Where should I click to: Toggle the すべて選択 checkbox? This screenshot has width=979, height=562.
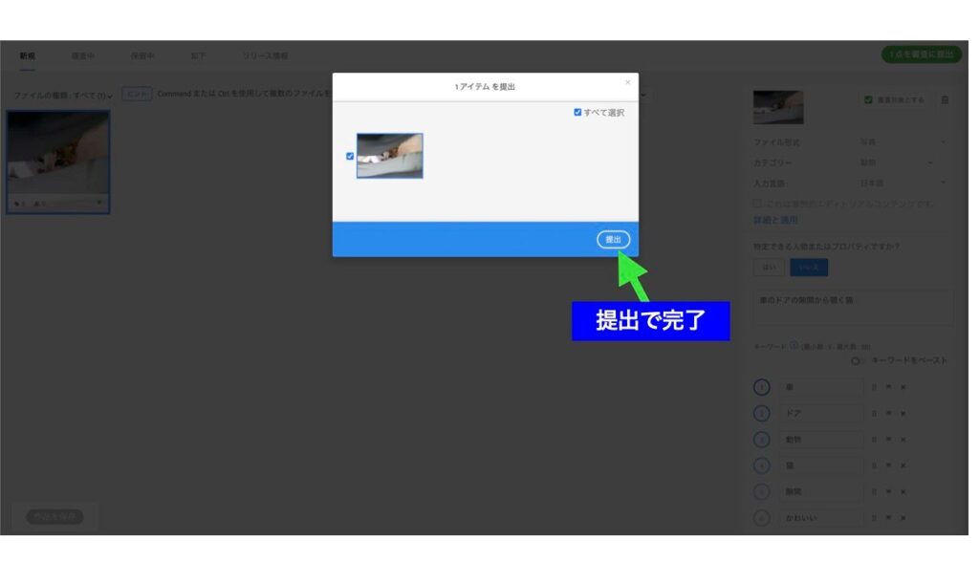[x=577, y=113]
